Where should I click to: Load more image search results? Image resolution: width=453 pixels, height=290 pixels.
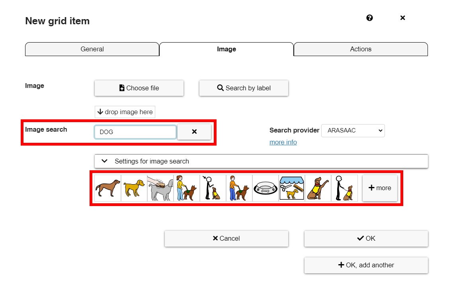(380, 188)
